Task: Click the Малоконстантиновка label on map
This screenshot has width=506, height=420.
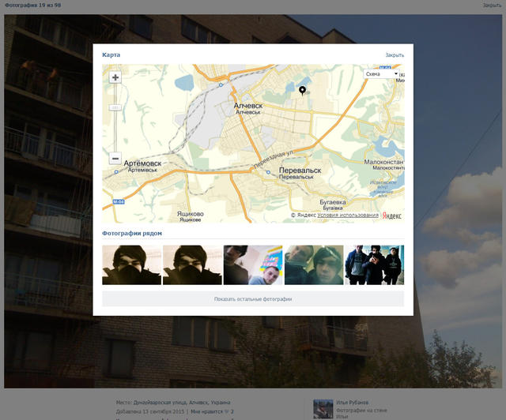Action: click(384, 162)
